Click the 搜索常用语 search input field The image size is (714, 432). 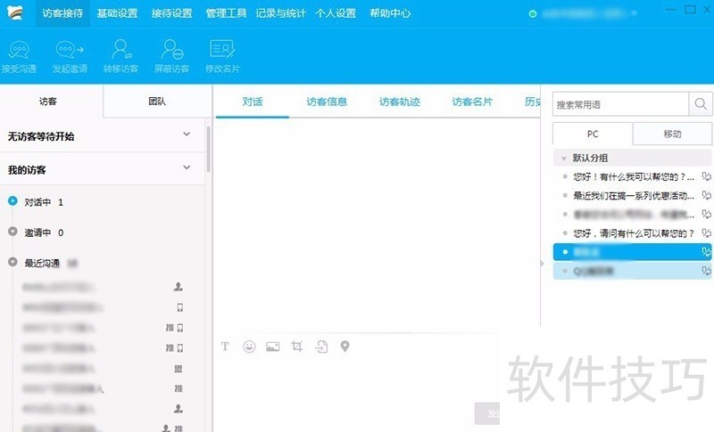tap(620, 104)
